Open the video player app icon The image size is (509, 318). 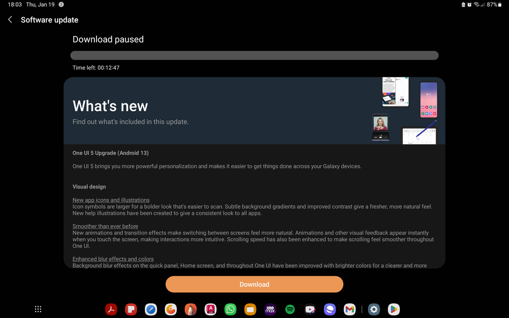pos(310,309)
